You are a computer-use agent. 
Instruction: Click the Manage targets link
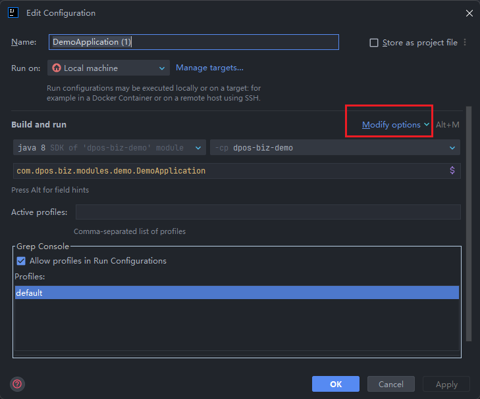209,68
